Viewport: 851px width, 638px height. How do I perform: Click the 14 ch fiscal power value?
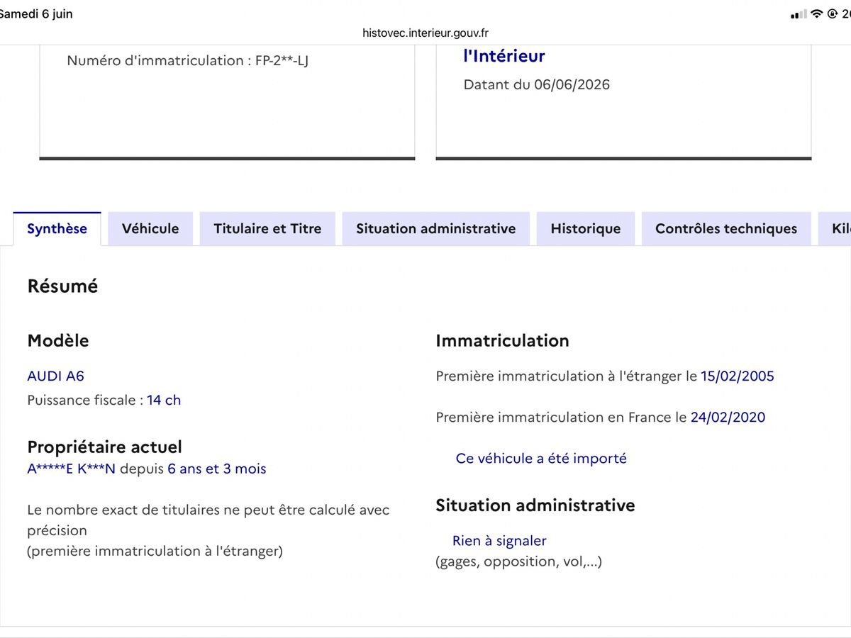click(164, 400)
